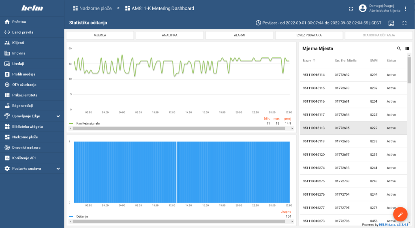Sort the table by Naziv column
This screenshot has height=228, width=415.
click(x=309, y=60)
